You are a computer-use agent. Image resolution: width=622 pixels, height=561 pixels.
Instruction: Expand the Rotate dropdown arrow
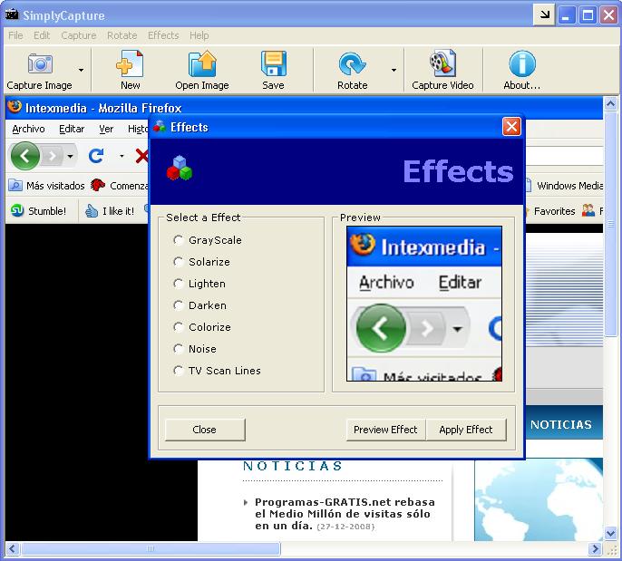click(394, 70)
